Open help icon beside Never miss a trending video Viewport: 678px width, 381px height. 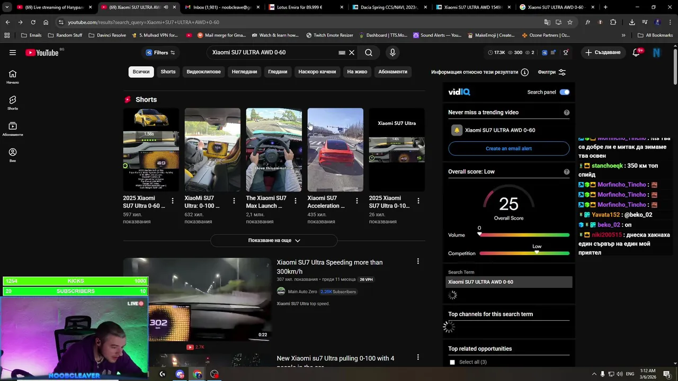(566, 112)
